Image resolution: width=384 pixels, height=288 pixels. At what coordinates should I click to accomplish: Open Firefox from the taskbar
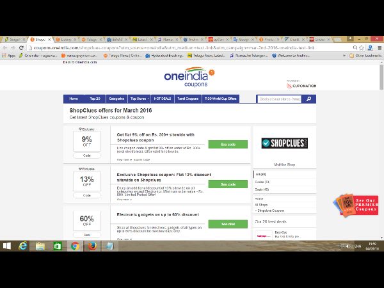pyautogui.click(x=91, y=246)
